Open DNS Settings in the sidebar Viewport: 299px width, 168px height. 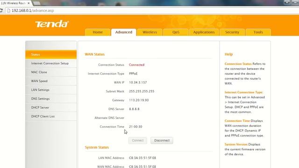[51, 98]
